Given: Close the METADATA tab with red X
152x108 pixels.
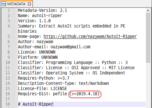Looking at the screenshot, I should click(x=29, y=4).
